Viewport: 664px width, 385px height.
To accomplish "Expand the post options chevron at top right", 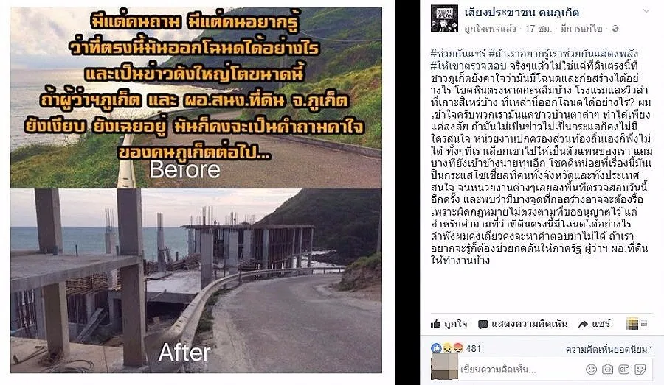I will coord(646,12).
